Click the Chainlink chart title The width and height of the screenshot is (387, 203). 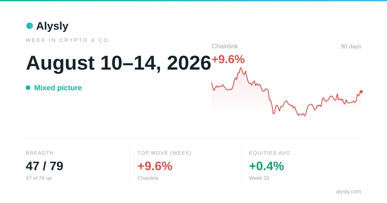click(x=225, y=46)
